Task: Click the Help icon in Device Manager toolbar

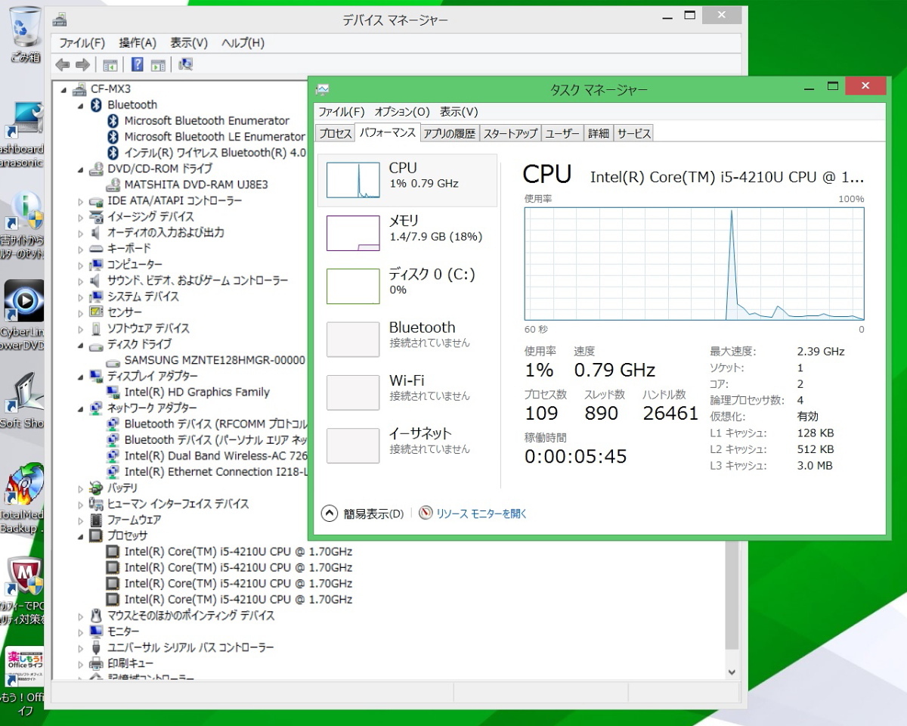Action: point(138,65)
